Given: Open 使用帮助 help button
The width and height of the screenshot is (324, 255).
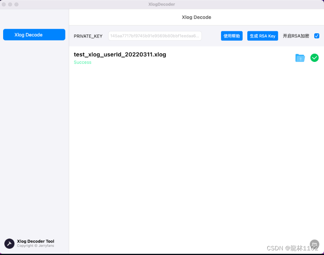Looking at the screenshot, I should point(232,36).
